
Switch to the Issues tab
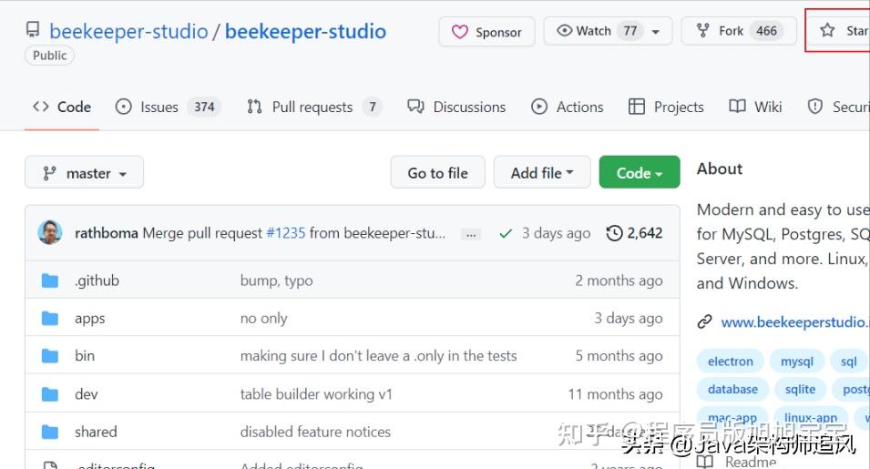[169, 107]
